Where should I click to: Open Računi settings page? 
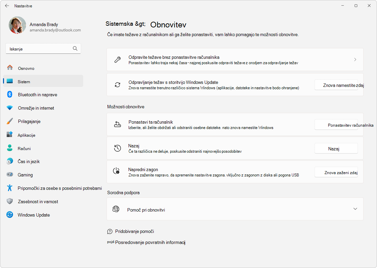tap(43, 148)
